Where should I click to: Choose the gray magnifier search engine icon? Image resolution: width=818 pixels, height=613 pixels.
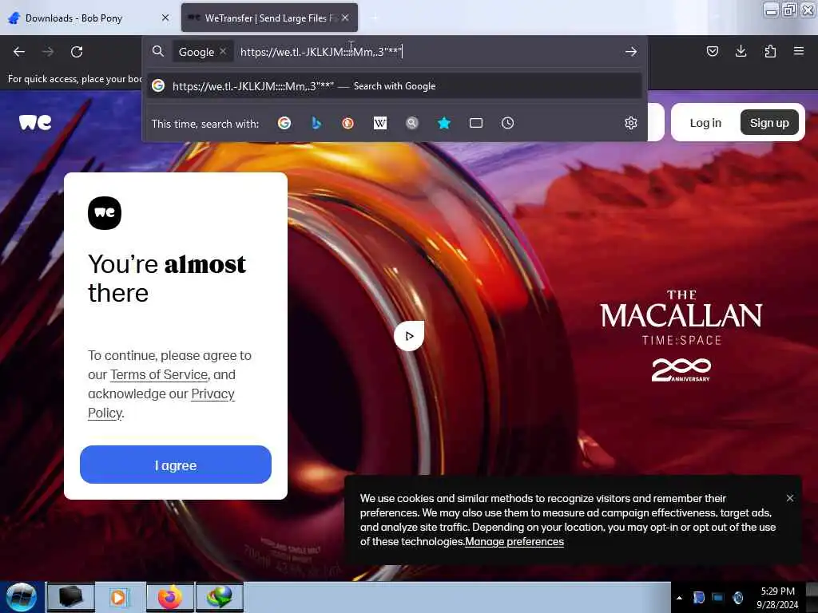tap(412, 123)
